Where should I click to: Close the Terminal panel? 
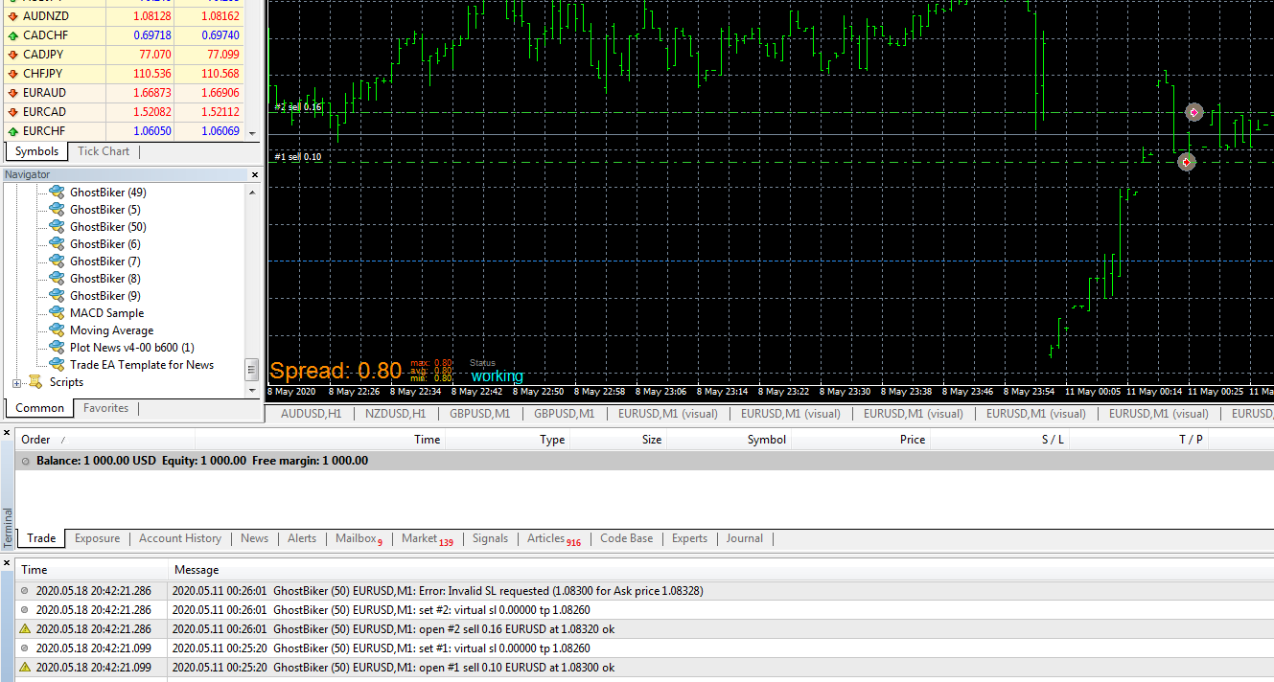8,434
